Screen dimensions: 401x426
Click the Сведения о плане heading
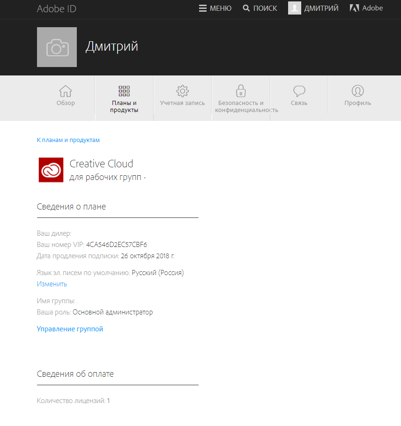71,207
